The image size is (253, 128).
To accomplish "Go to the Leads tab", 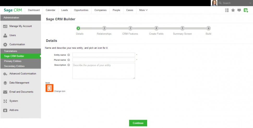I will click(64, 10).
